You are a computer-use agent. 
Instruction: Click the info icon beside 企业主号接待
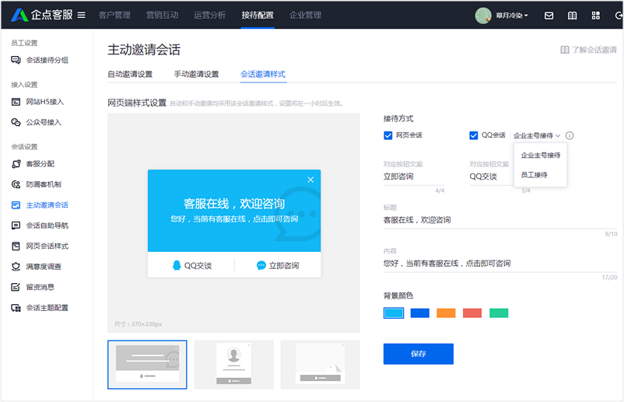click(x=570, y=135)
